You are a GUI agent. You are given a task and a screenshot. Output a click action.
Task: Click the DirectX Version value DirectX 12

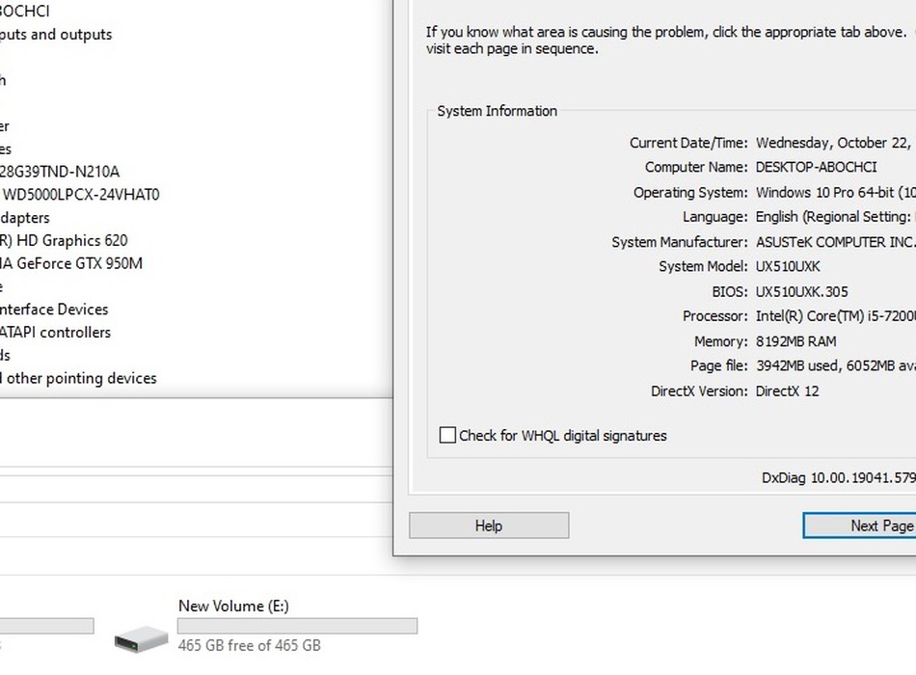pos(787,391)
